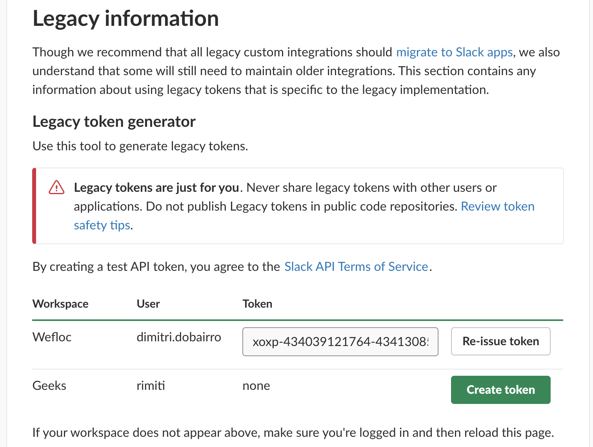
Task: Select the 'Wefloc' workspace cell
Action: click(52, 337)
